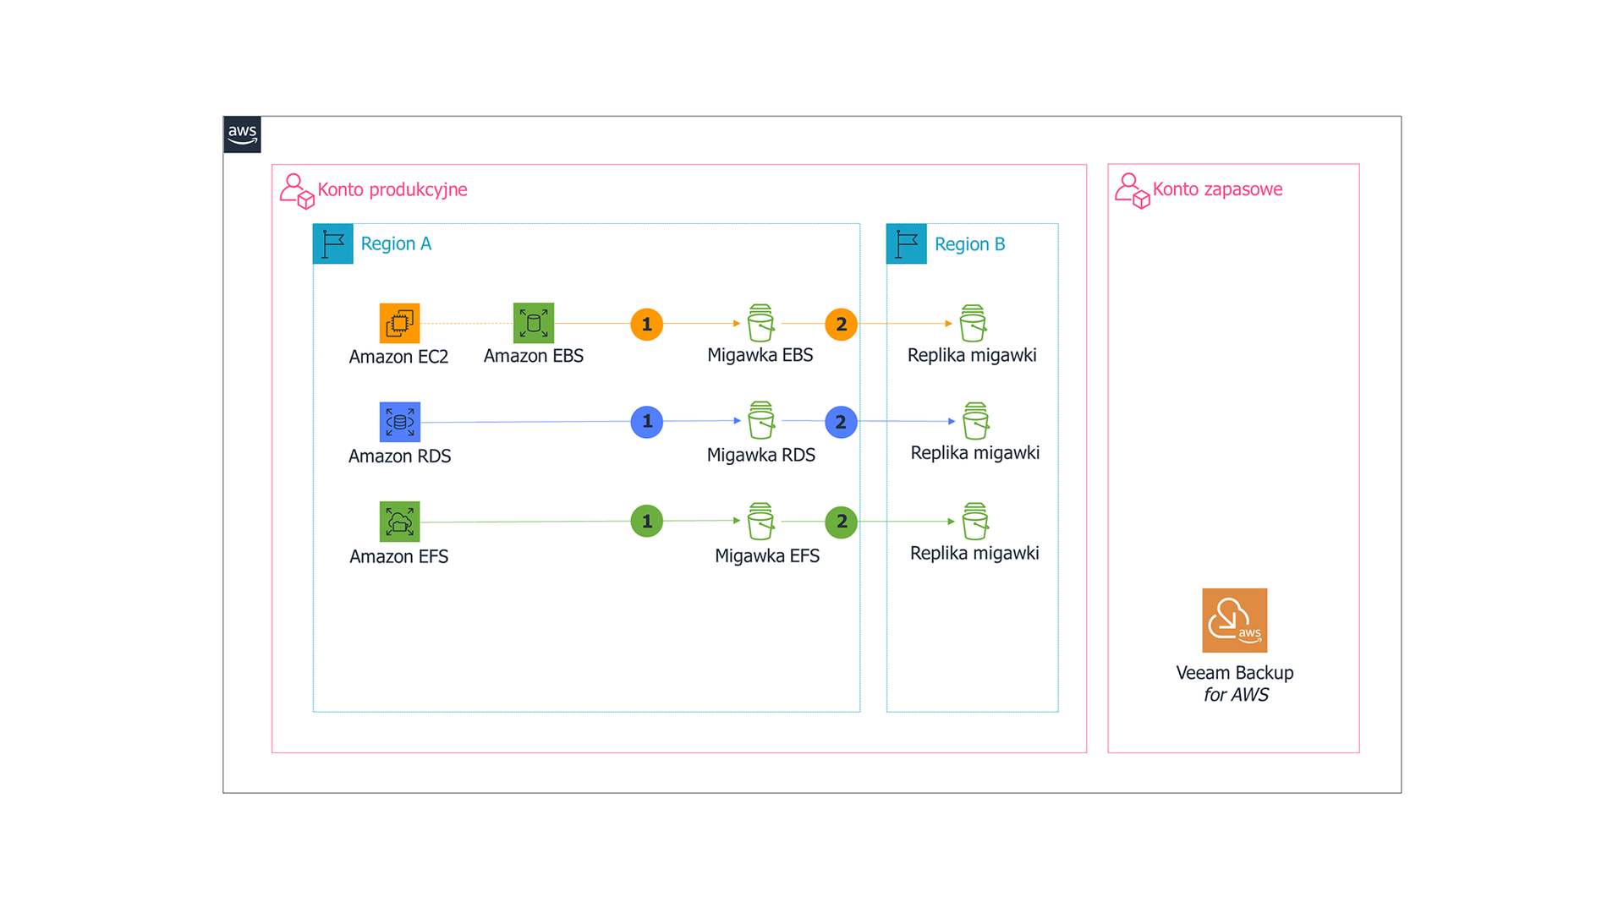Select the Konto produkcyjne account icon
The width and height of the screenshot is (1624, 913).
[297, 191]
